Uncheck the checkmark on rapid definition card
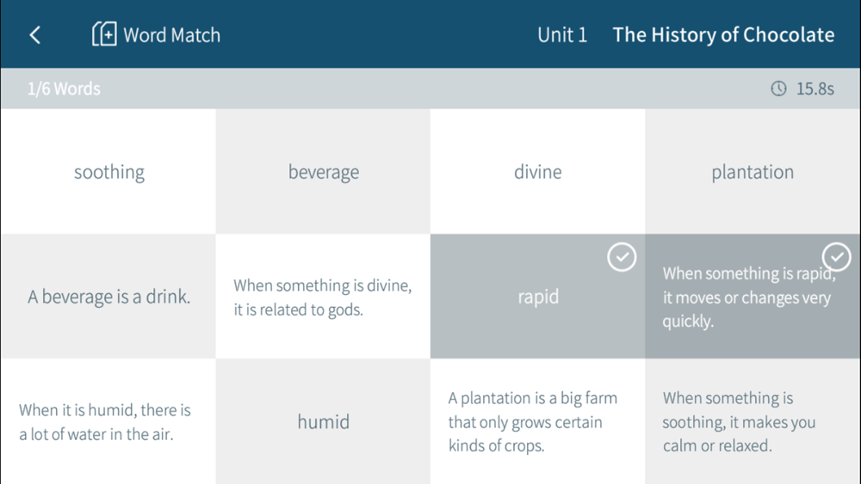The image size is (861, 484). (836, 257)
